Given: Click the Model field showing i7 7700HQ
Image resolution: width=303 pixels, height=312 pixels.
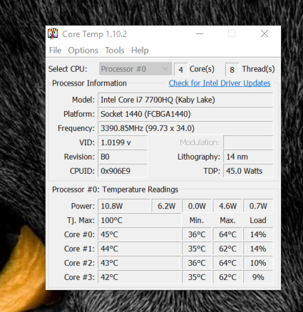Looking at the screenshot, I should (x=185, y=100).
